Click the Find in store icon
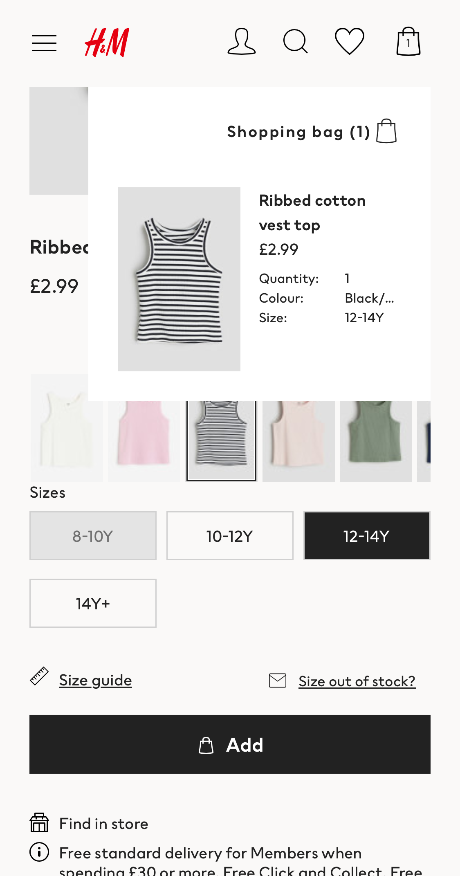Image resolution: width=460 pixels, height=876 pixels. click(x=39, y=823)
